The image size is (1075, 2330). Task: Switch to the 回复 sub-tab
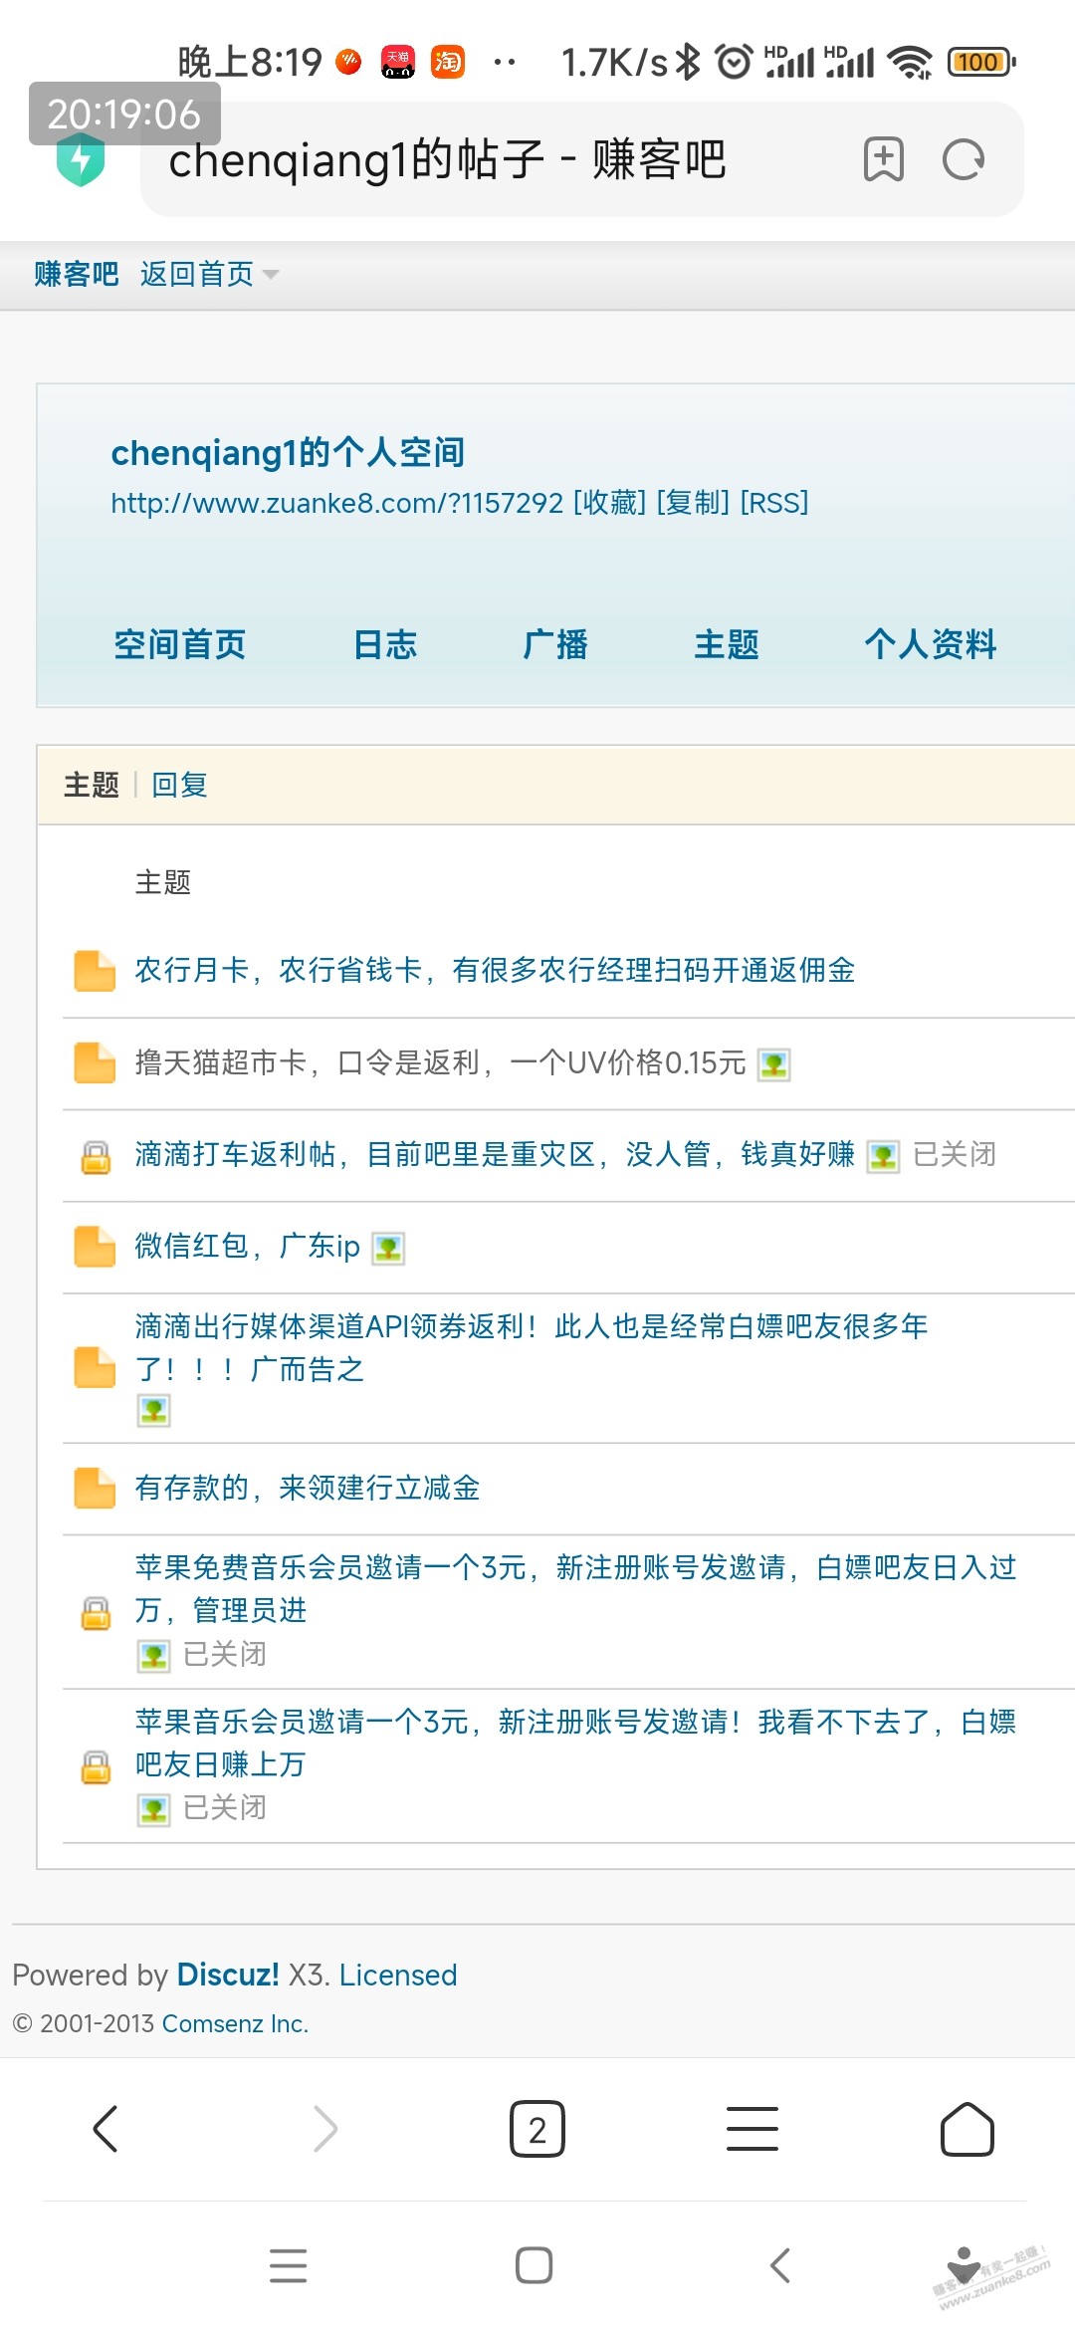point(179,785)
